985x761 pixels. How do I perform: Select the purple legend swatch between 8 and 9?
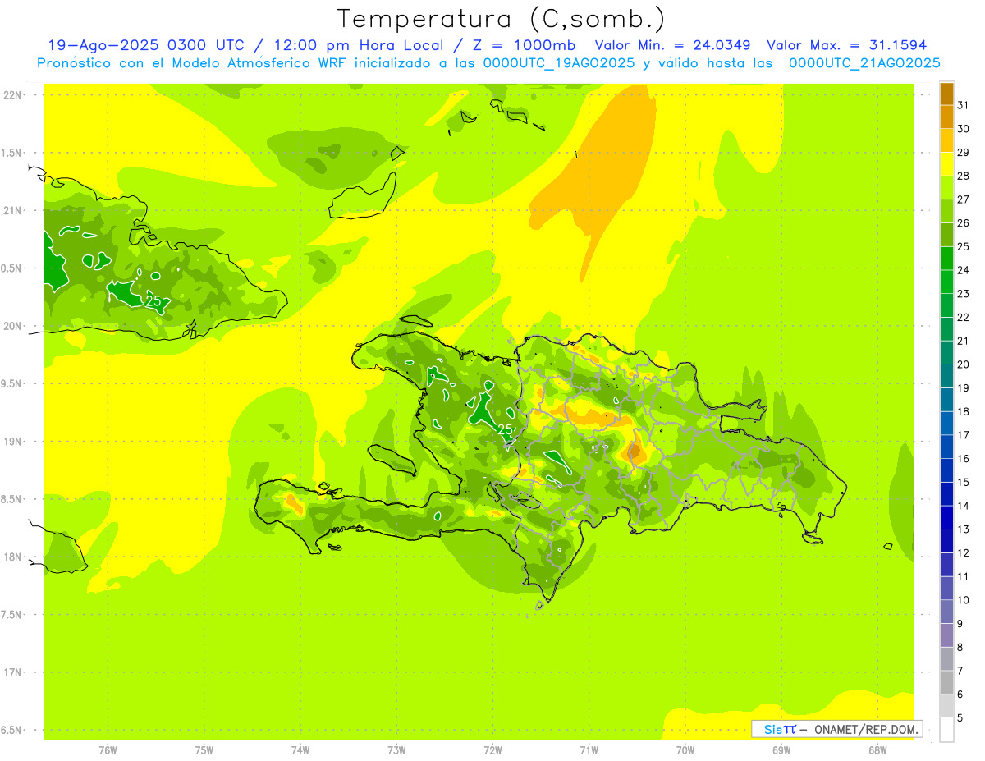[x=946, y=635]
